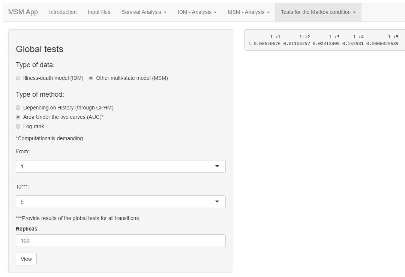
Task: Click the MSM.App brand logo
Action: click(23, 12)
